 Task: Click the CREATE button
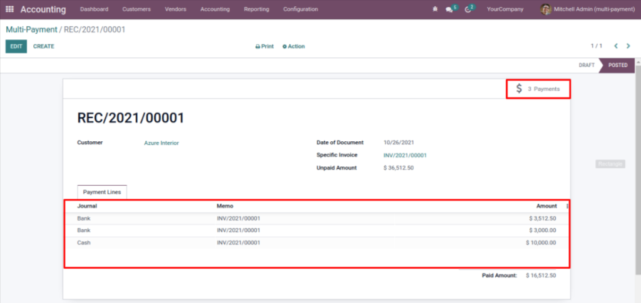pyautogui.click(x=44, y=46)
